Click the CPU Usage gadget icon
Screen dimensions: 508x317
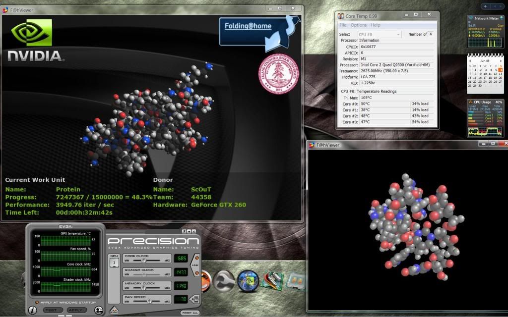pos(470,102)
